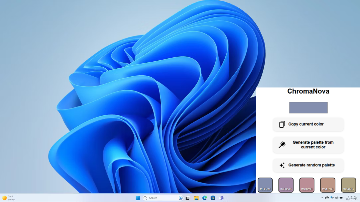Pick the #bb8e96 palette swatch
The height and width of the screenshot is (202, 360).
click(307, 185)
